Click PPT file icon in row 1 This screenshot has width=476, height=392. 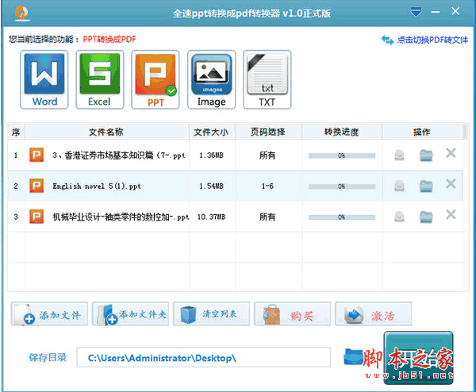(x=36, y=155)
